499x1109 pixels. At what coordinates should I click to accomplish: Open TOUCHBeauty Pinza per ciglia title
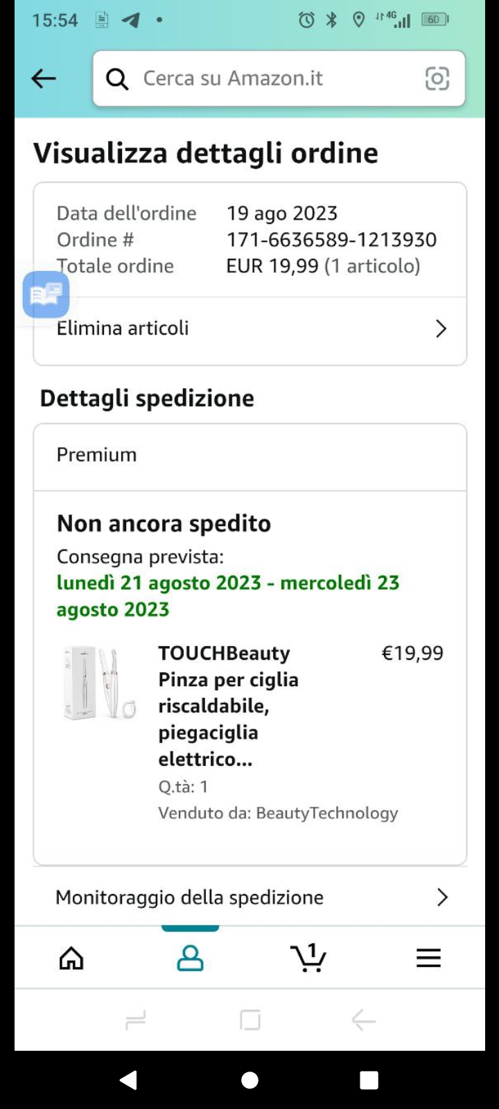point(229,706)
